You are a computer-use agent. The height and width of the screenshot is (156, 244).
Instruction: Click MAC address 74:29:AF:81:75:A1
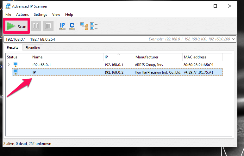click(198, 72)
